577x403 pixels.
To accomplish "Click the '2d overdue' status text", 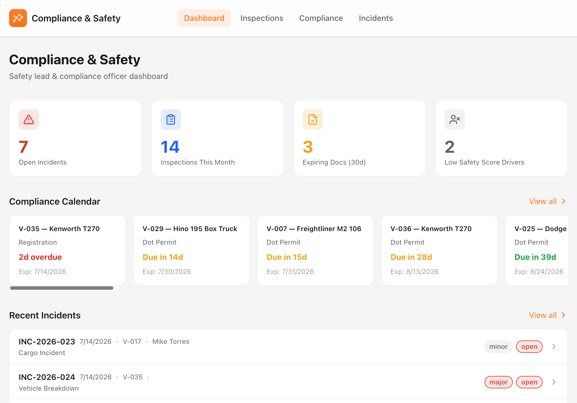I will pyautogui.click(x=40, y=257).
